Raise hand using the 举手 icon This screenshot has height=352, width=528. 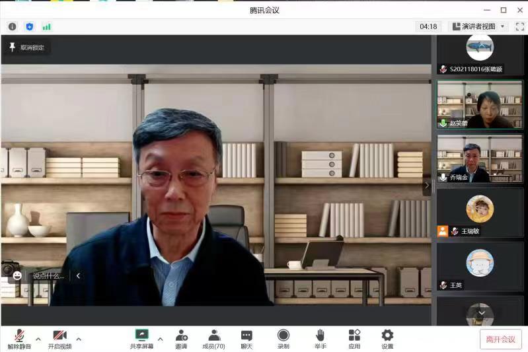(320, 339)
